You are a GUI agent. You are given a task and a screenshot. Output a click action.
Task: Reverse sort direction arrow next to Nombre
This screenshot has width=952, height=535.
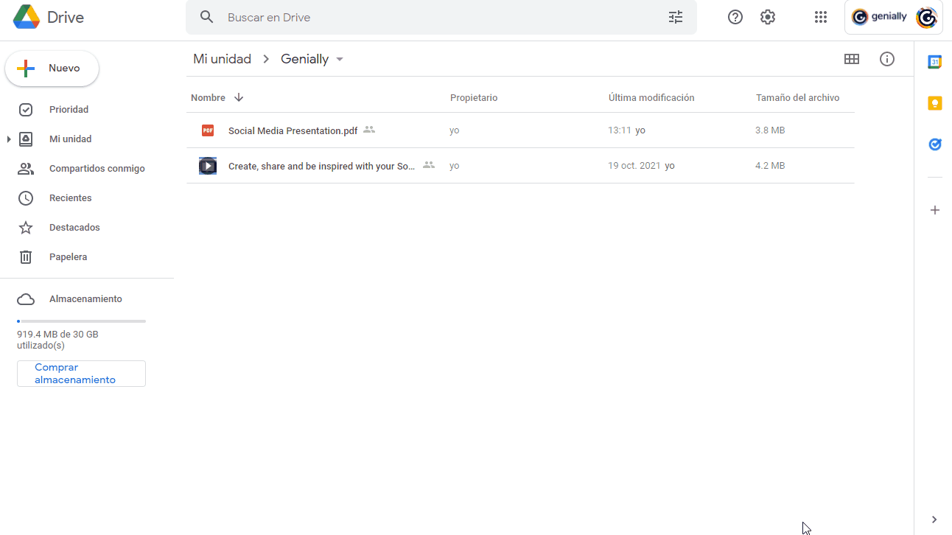click(x=239, y=97)
